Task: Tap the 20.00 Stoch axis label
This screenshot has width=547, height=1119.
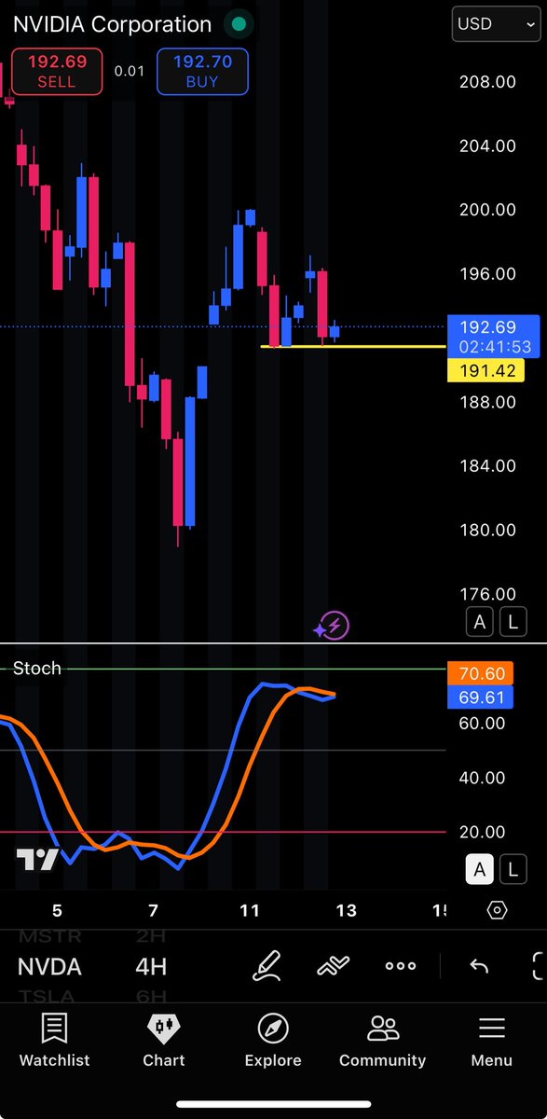Action: click(482, 833)
